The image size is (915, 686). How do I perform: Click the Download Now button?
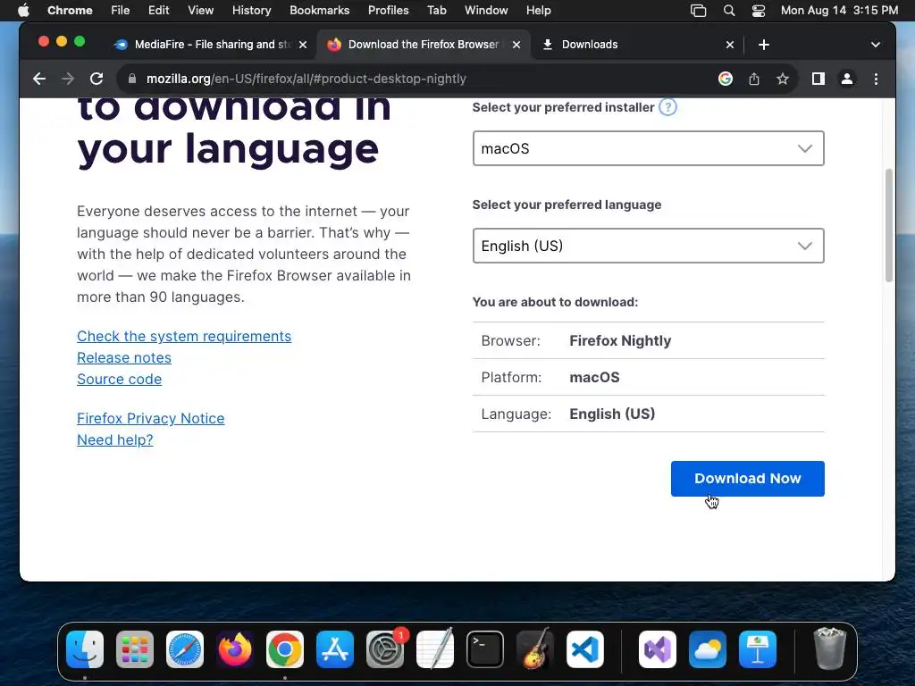pos(748,479)
